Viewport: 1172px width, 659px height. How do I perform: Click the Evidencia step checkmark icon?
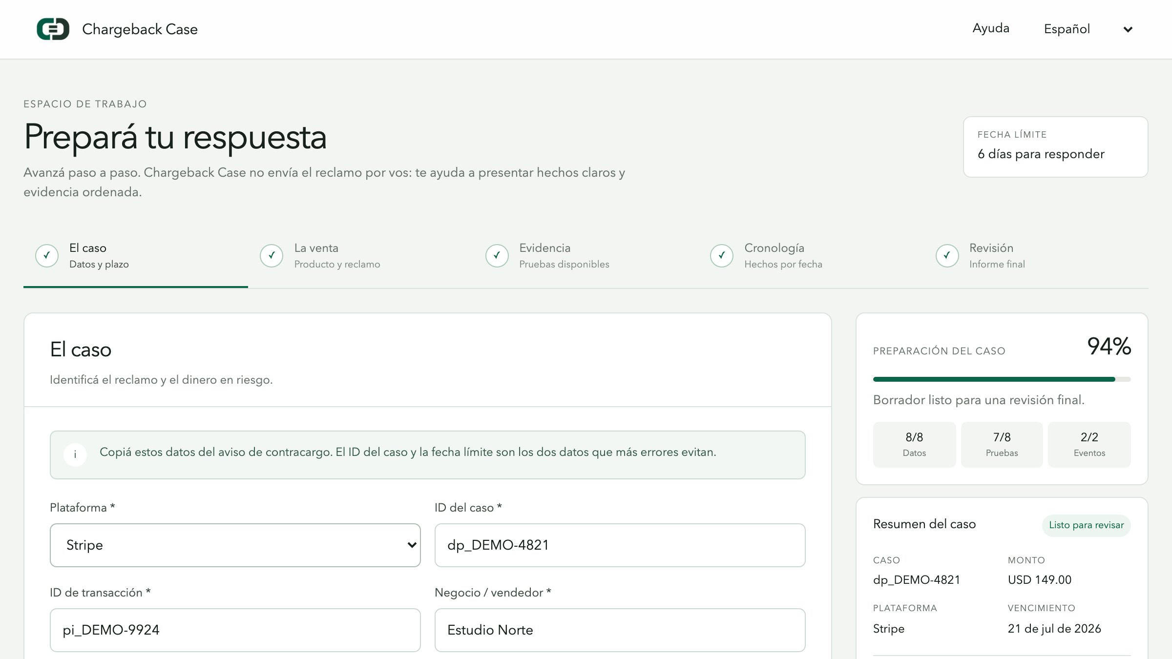(x=497, y=255)
